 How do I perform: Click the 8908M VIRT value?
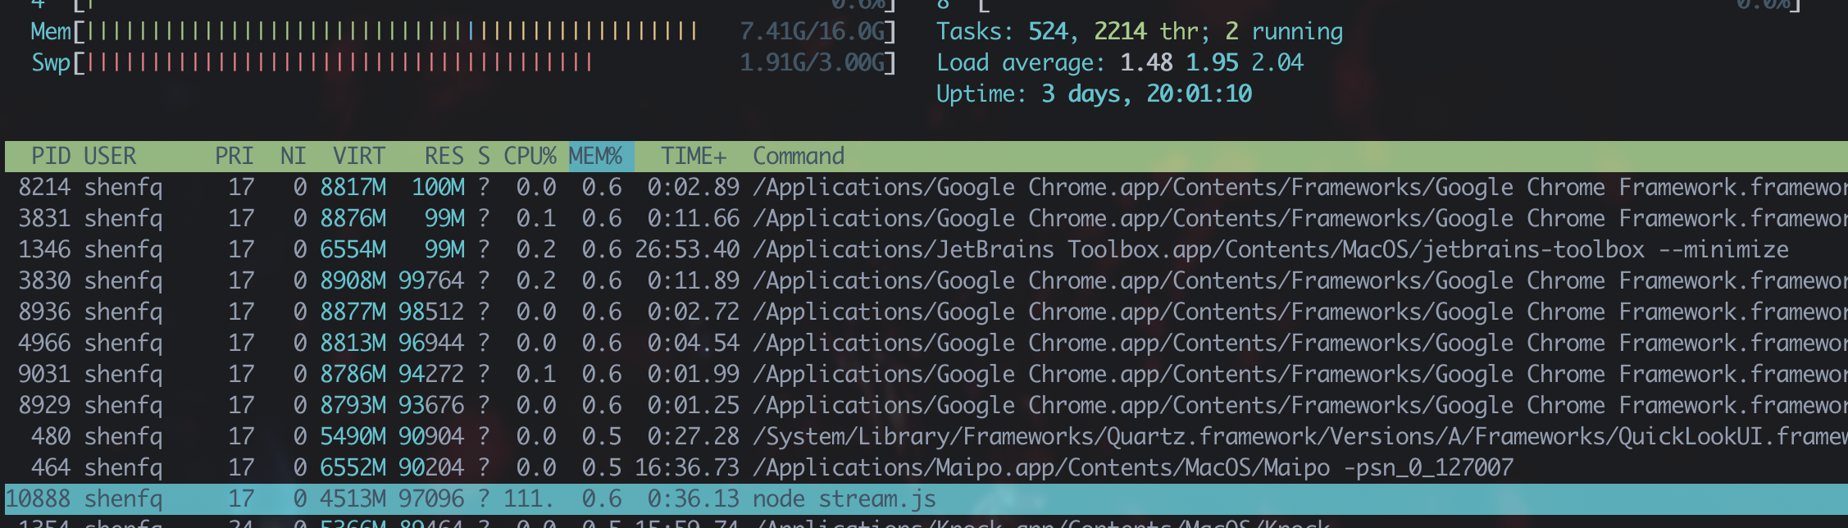(x=353, y=280)
